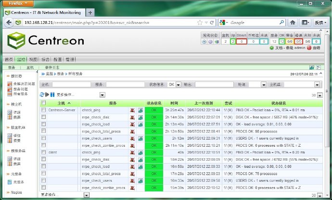
Task: Click the green-bordered Up hosts counter
Action: [233, 42]
